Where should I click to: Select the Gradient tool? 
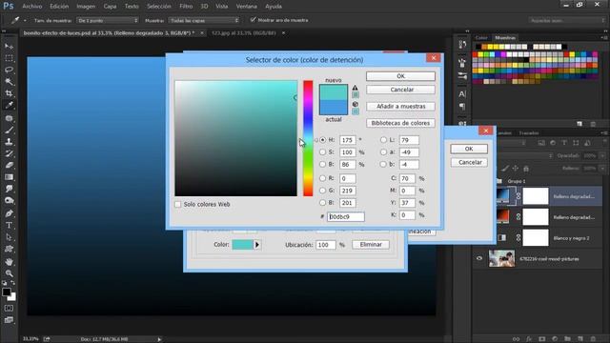(x=9, y=177)
